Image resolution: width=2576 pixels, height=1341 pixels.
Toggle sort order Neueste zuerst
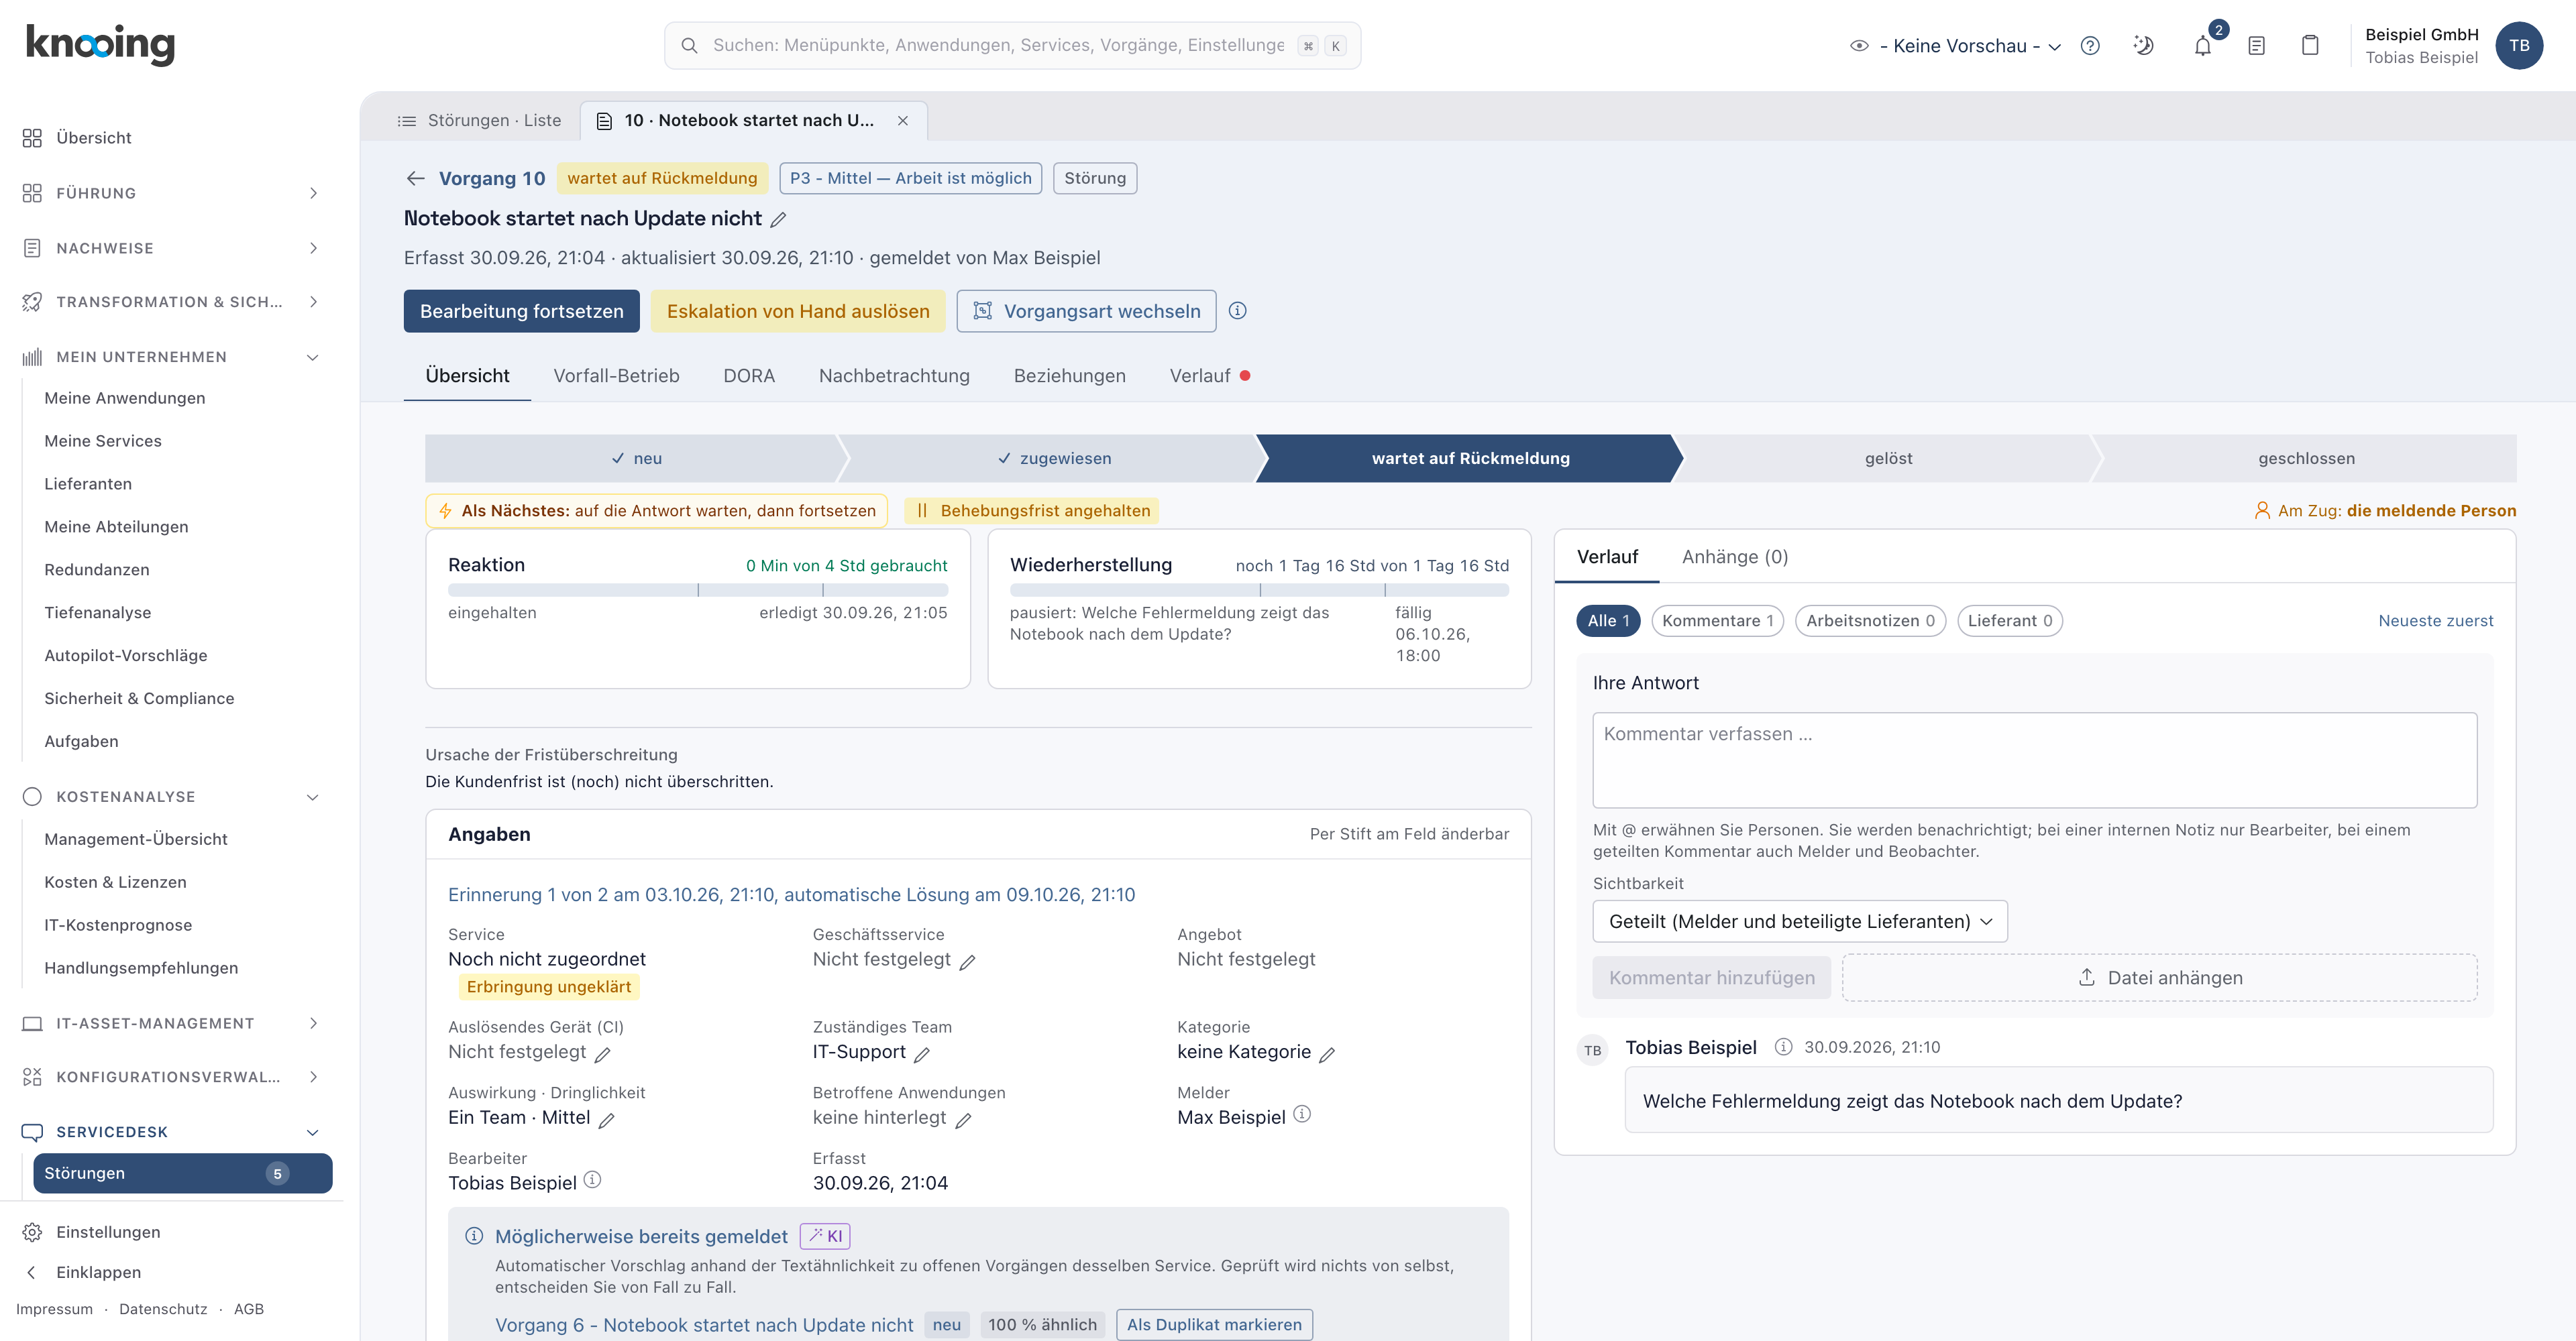pos(2435,620)
